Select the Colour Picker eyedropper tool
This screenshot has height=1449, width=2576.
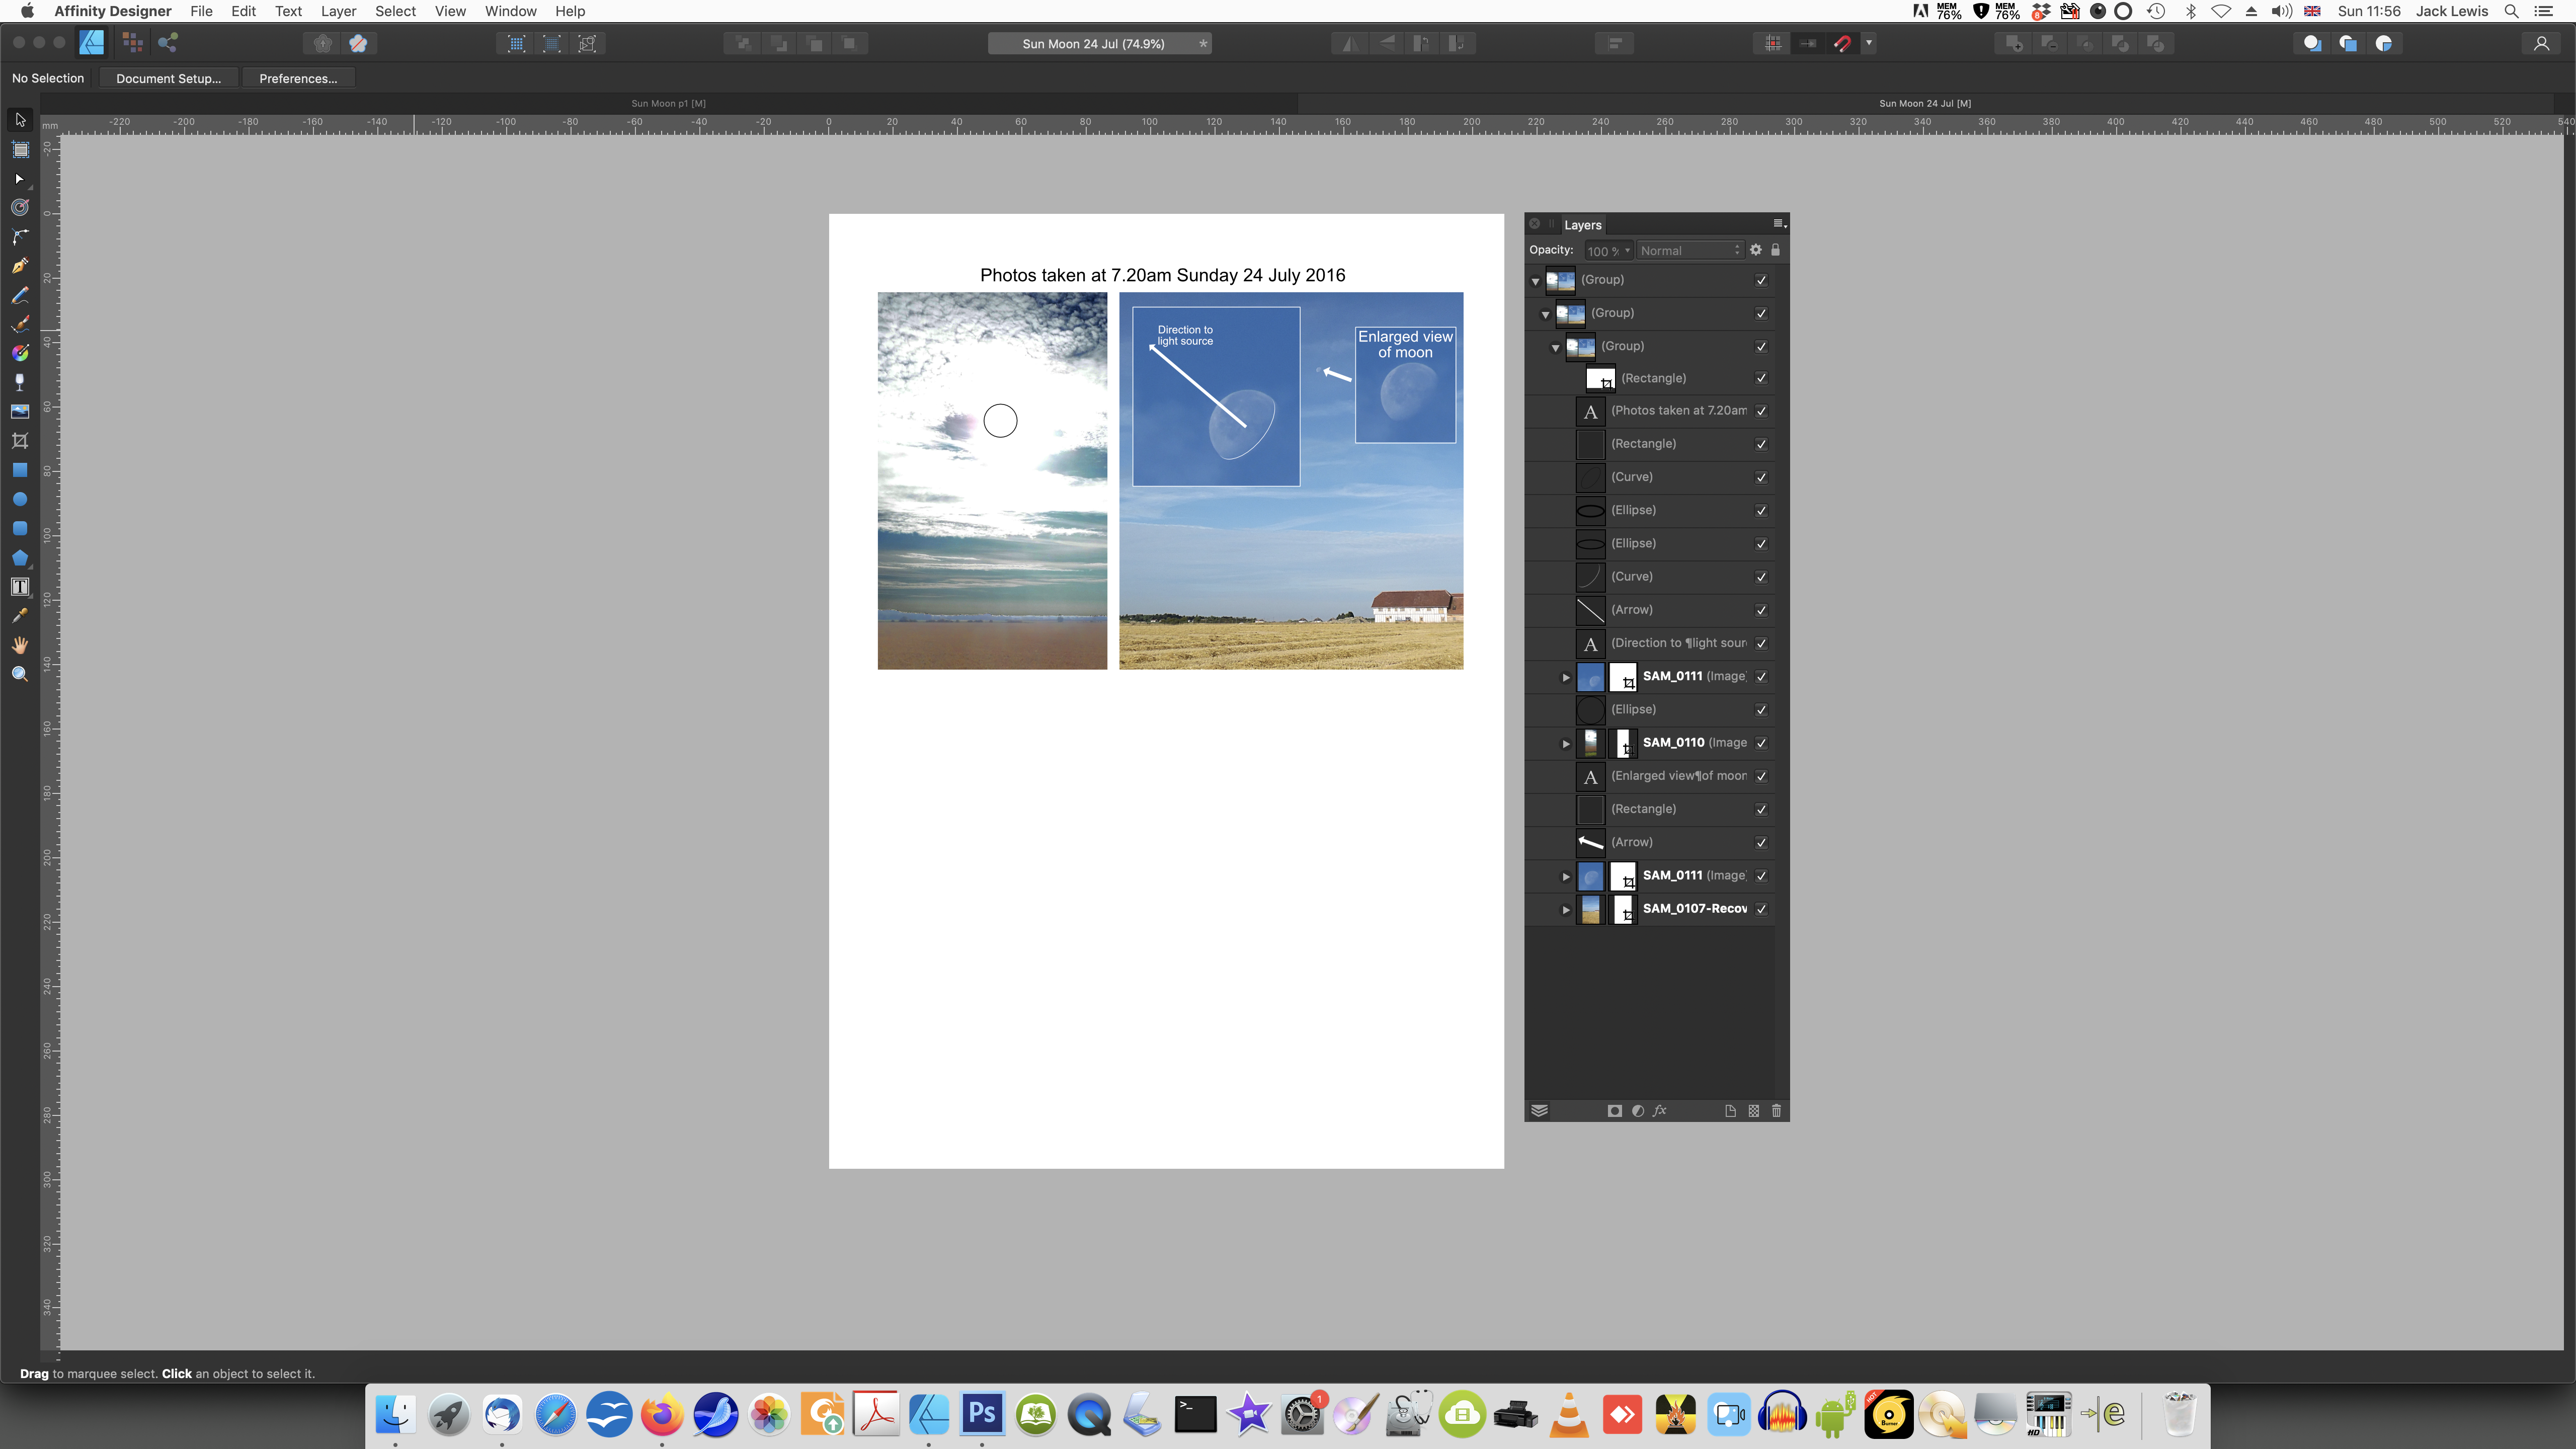20,616
